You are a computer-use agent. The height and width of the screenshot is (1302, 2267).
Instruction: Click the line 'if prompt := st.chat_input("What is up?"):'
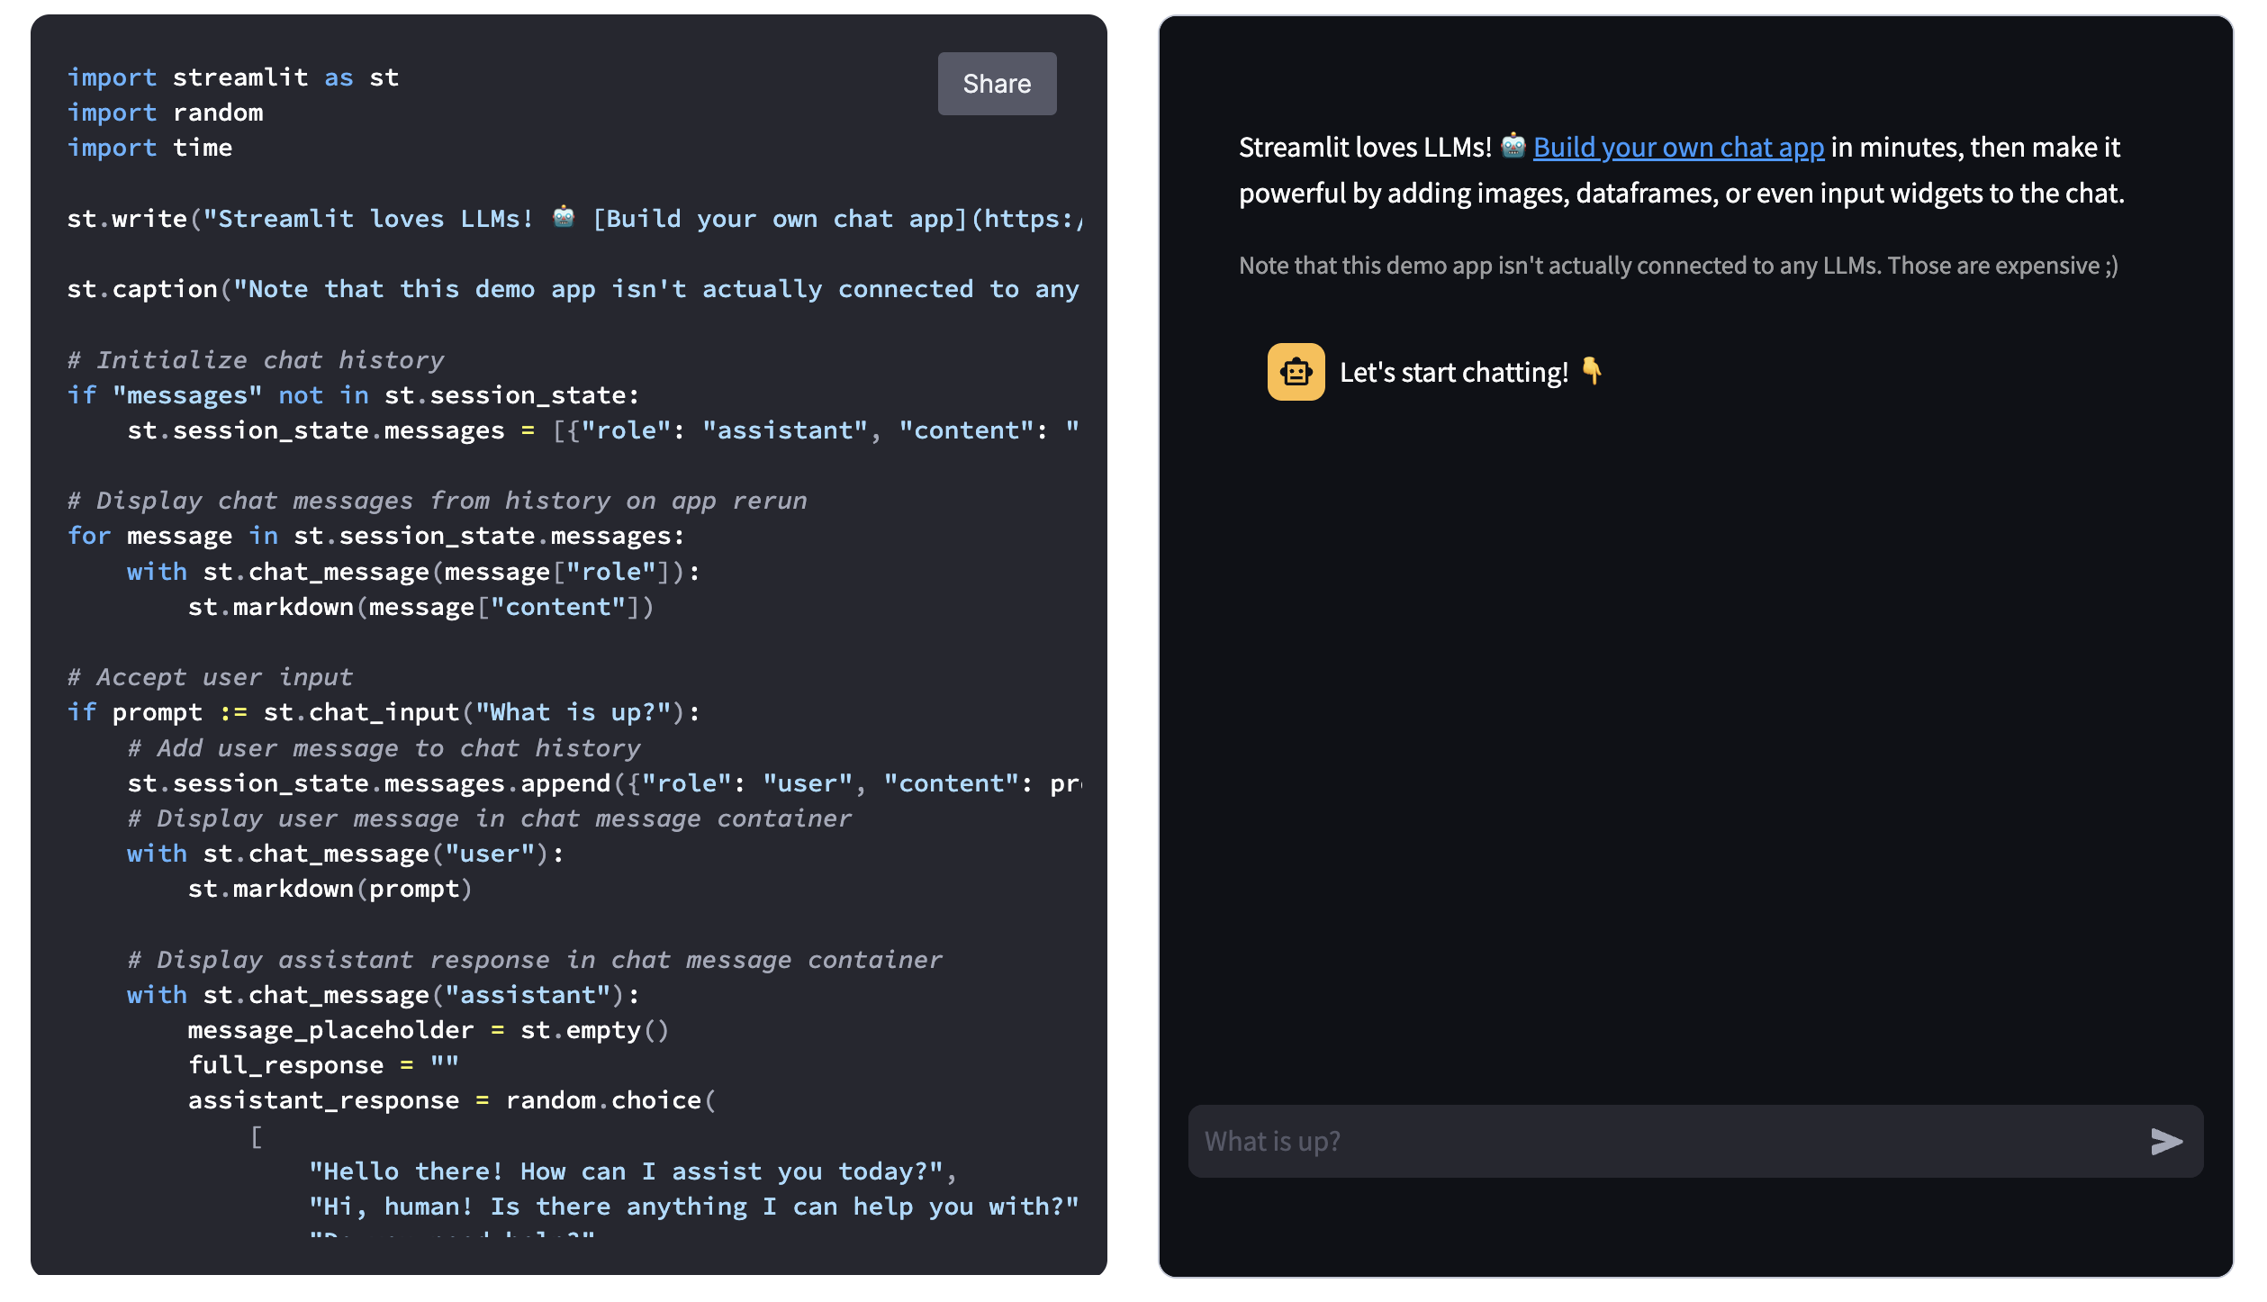[384, 712]
